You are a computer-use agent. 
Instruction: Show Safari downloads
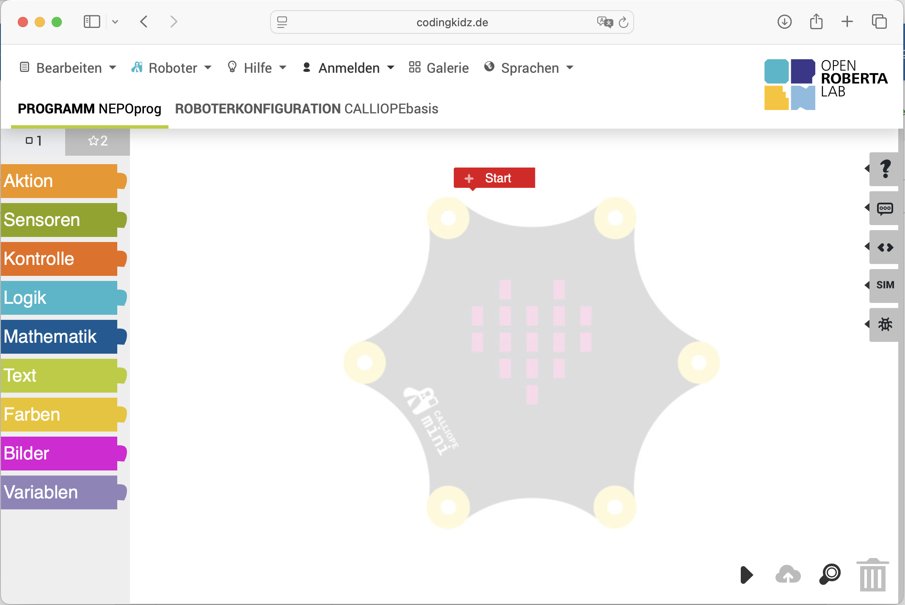[784, 22]
